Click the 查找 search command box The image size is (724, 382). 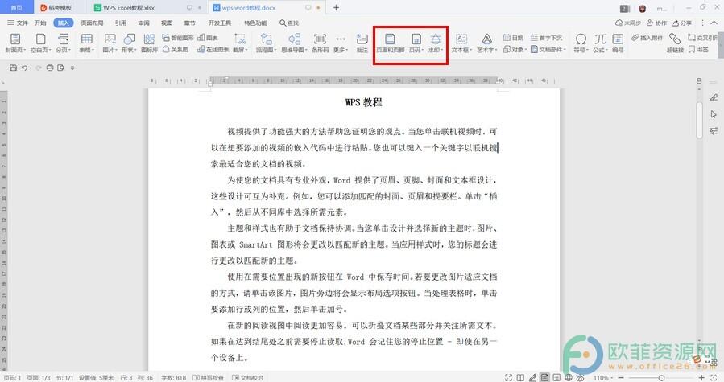[x=289, y=23]
